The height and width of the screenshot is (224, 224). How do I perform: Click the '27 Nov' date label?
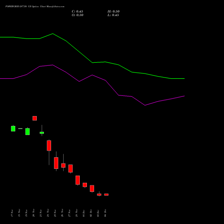click(69, 213)
